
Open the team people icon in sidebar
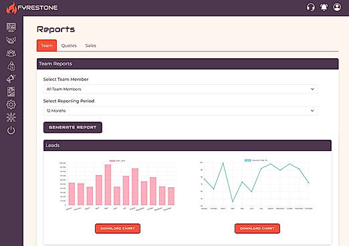tap(11, 53)
